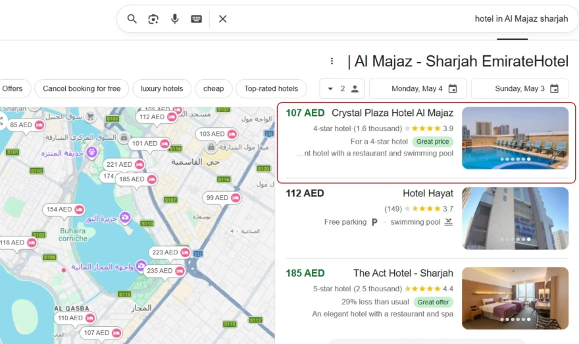The image size is (579, 344).
Task: Select the 110 AED map pin
Action: point(75,318)
